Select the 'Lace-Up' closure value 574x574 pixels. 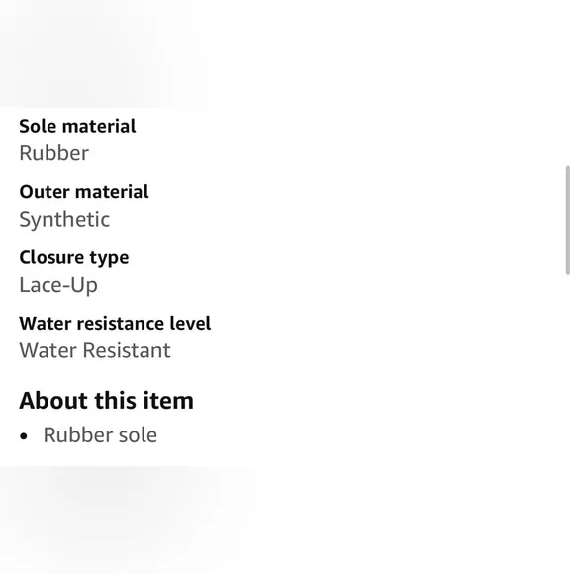click(x=58, y=286)
